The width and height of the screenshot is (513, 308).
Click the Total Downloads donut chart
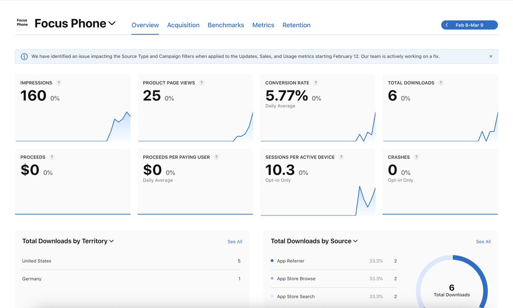(x=452, y=282)
